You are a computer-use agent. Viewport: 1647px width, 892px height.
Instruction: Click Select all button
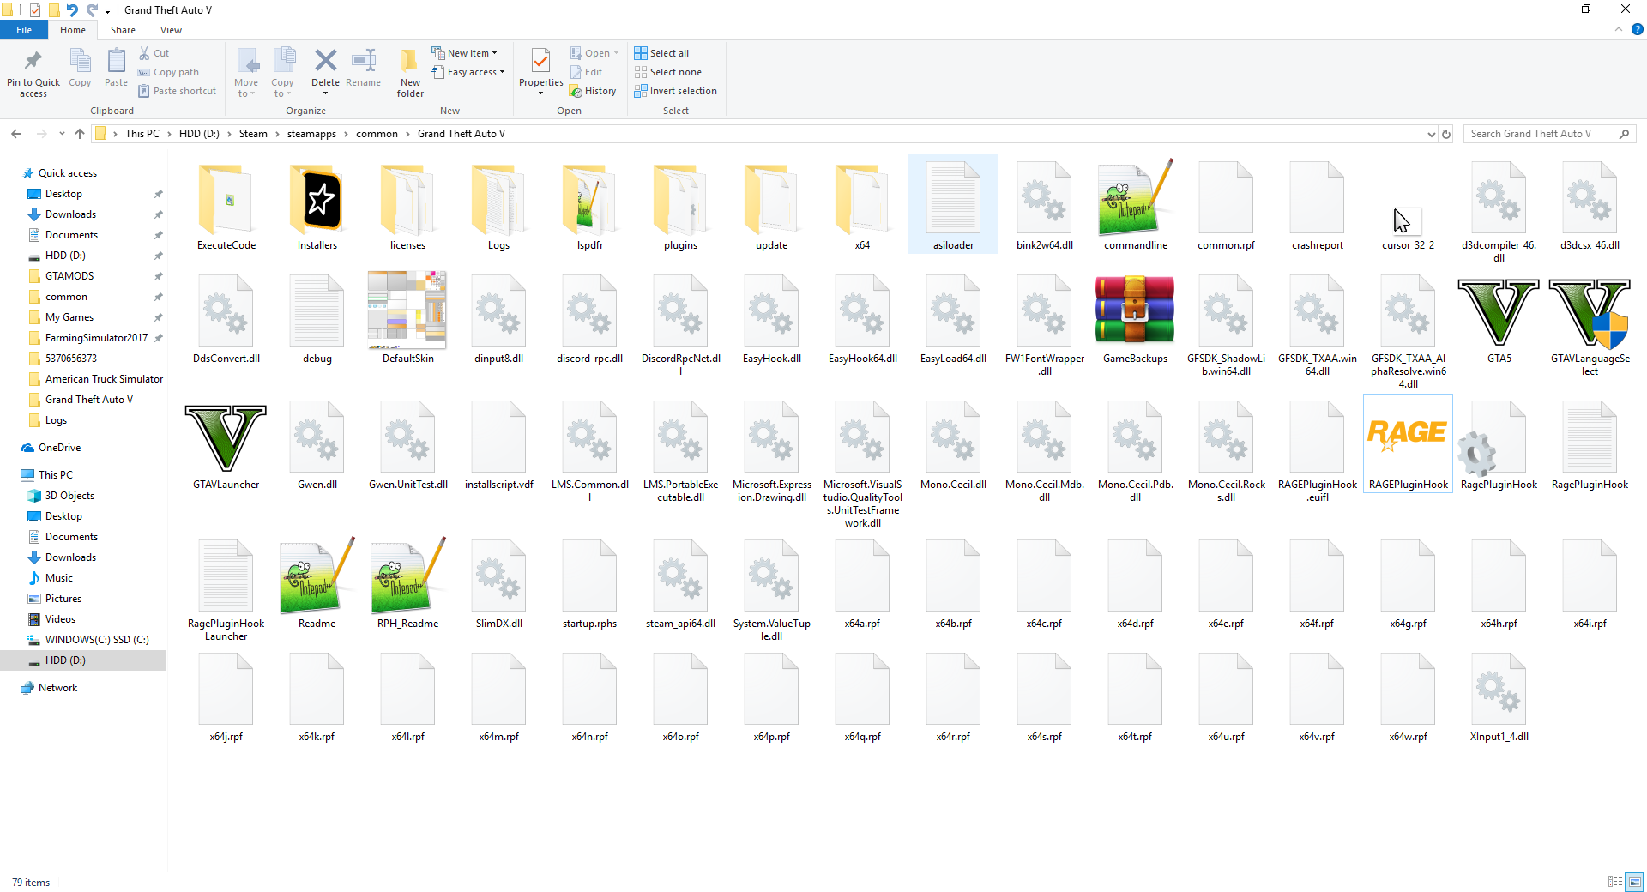pyautogui.click(x=661, y=53)
